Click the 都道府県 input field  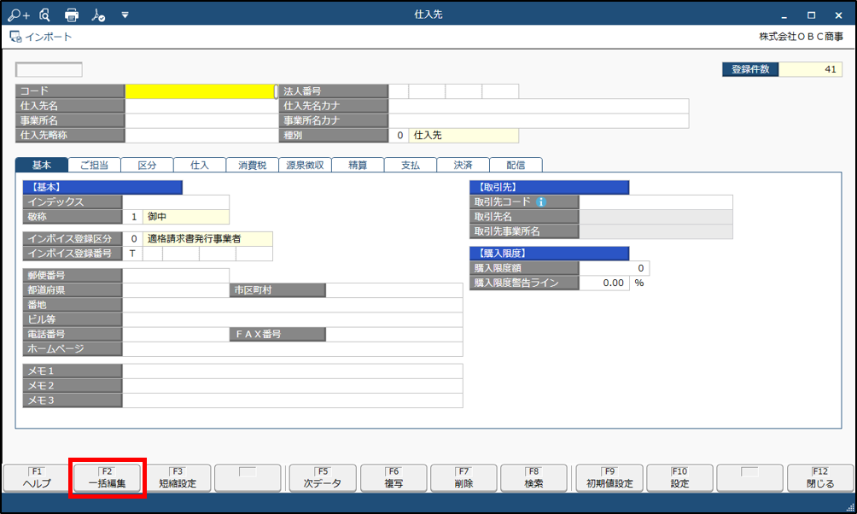[176, 290]
